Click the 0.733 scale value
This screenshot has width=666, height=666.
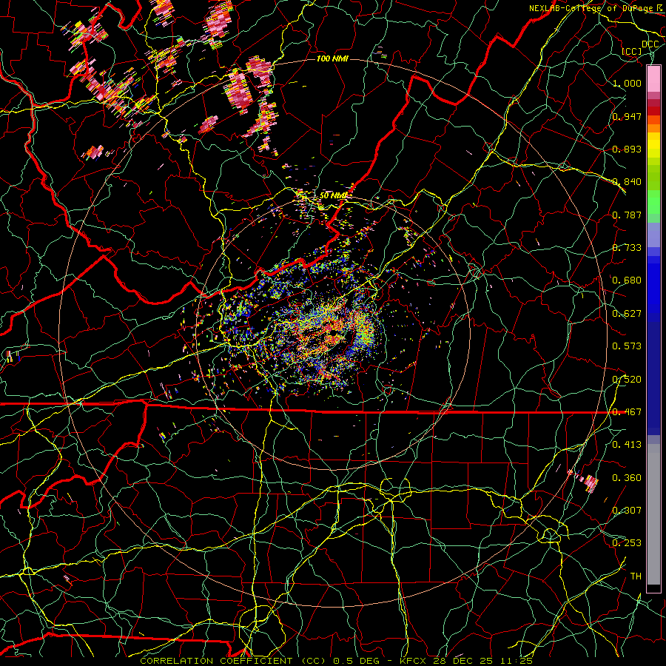pos(627,248)
